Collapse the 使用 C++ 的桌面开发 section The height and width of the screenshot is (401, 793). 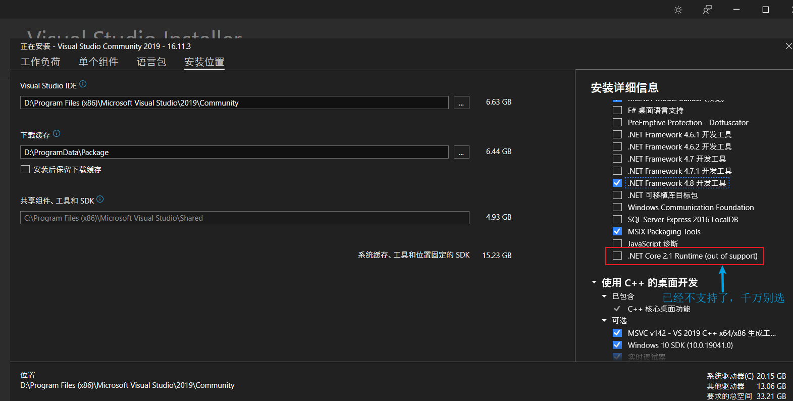click(x=594, y=282)
